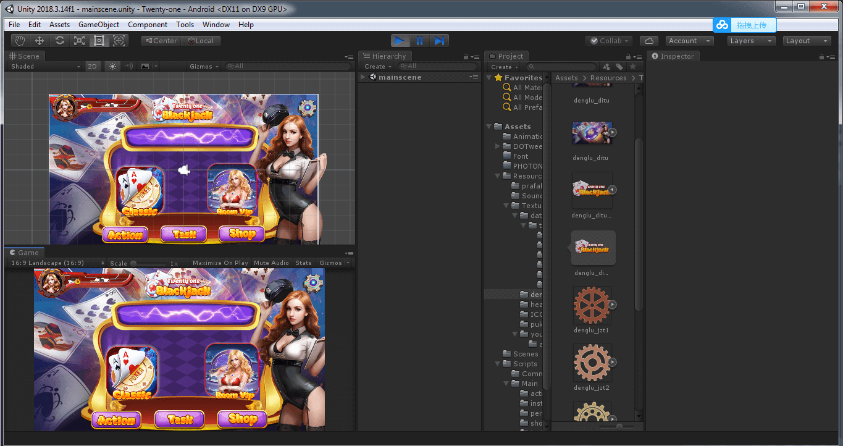The image size is (843, 446).
Task: Expand the DOTween folder arrow
Action: 498,146
